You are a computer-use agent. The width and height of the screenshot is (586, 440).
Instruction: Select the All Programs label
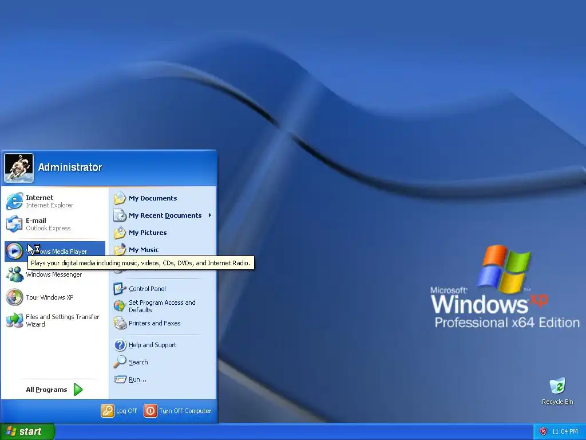click(x=46, y=390)
